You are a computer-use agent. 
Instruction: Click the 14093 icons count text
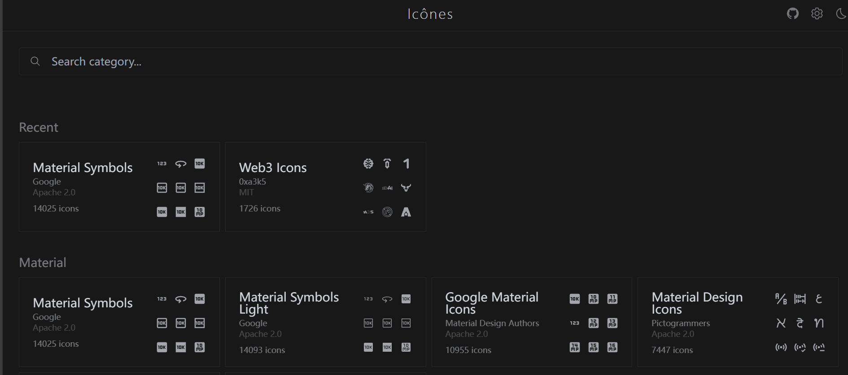click(x=262, y=350)
